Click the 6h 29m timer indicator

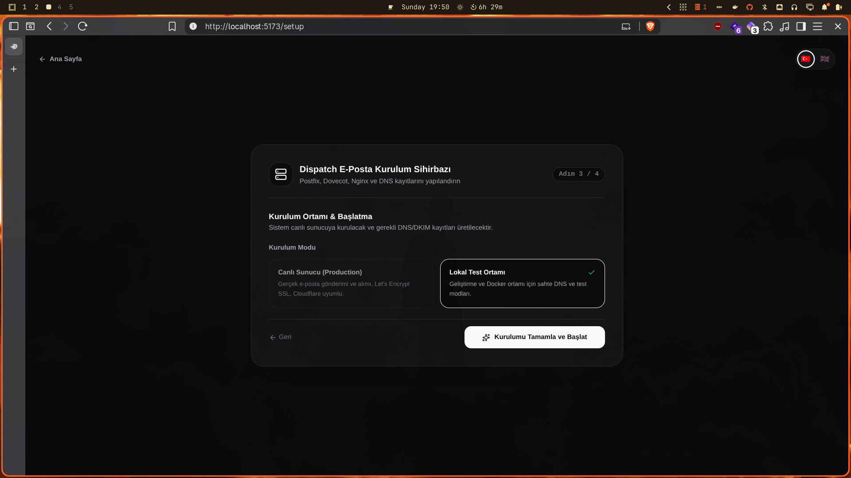tap(487, 7)
